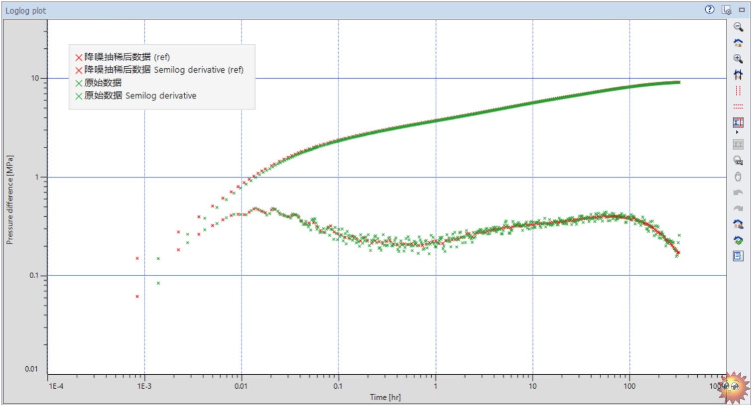The width and height of the screenshot is (753, 407).
Task: Toggle the red vertical dashed lines icon
Action: tap(738, 91)
